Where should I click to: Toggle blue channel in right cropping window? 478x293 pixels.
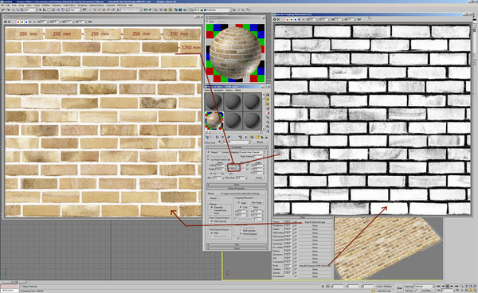point(296,19)
